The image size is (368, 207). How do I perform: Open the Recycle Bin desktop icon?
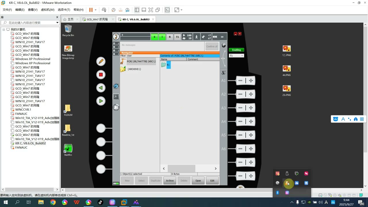coord(68,30)
